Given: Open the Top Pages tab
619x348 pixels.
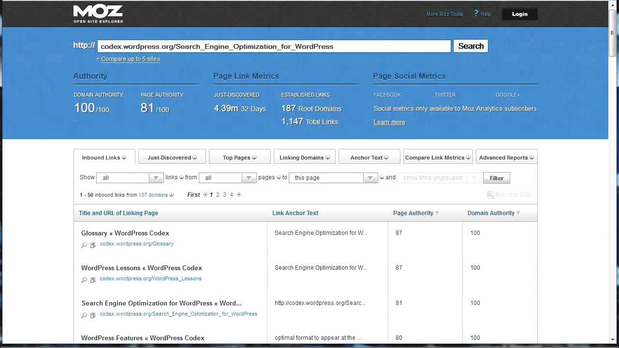Looking at the screenshot, I should point(239,157).
